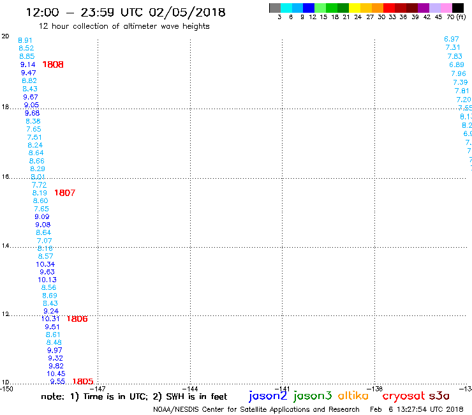Click the jason2 satellite legend label
The height and width of the screenshot is (415, 472).
click(268, 396)
